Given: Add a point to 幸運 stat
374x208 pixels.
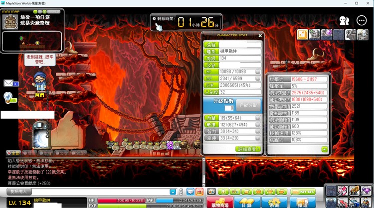Looking at the screenshot, I should [x=258, y=138].
